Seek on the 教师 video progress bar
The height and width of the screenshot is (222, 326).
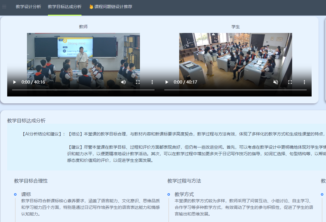pyautogui.click(x=83, y=90)
